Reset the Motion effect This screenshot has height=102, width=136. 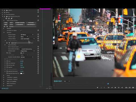[38, 10]
